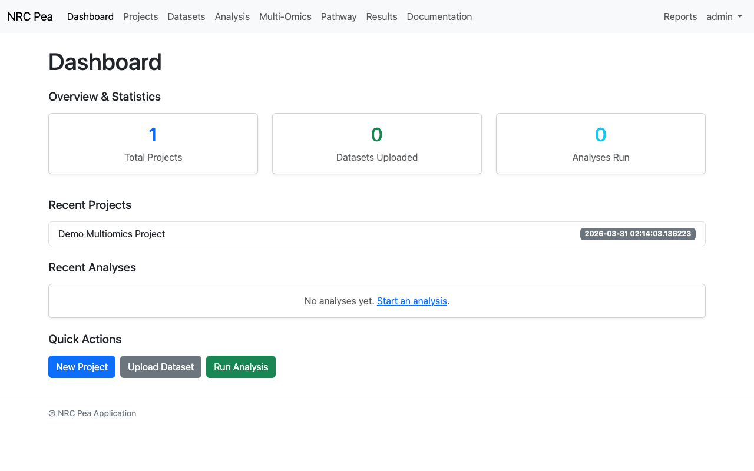Expand the admin user dropdown

pos(724,16)
